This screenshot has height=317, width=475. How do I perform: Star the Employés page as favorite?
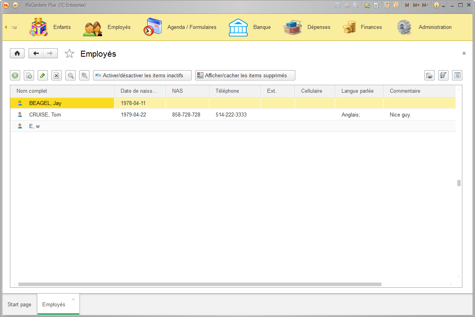(x=69, y=53)
